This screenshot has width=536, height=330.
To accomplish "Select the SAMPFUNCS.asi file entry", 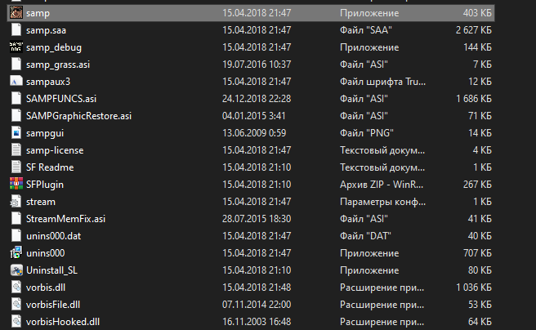I will point(61,99).
